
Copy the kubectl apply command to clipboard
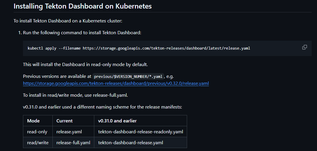click(304, 47)
